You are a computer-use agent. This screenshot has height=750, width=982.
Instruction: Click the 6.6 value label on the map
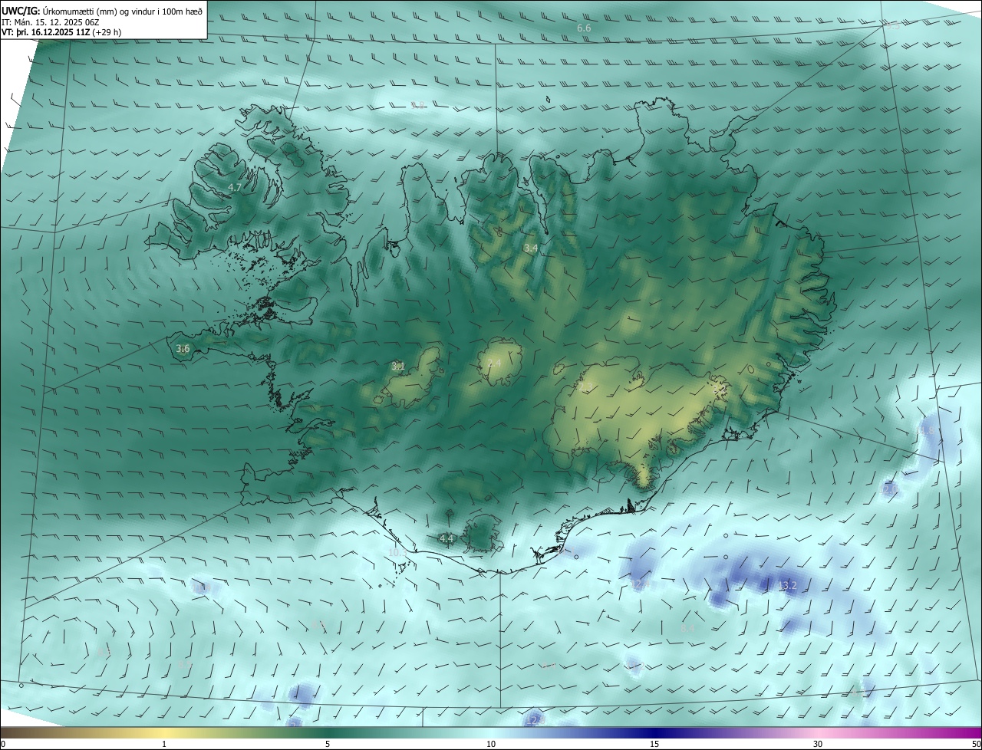584,28
